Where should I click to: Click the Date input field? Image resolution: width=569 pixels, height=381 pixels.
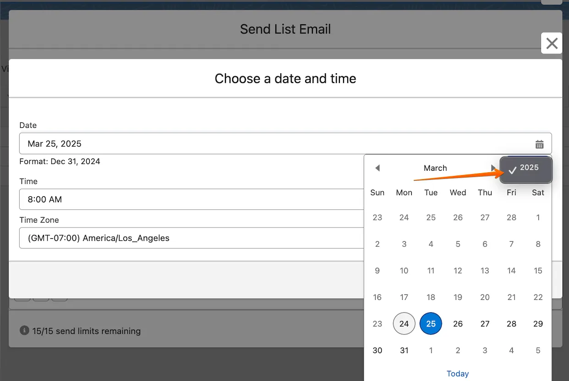(x=275, y=144)
